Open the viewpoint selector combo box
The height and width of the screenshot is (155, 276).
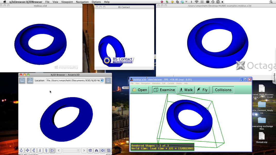(71, 150)
